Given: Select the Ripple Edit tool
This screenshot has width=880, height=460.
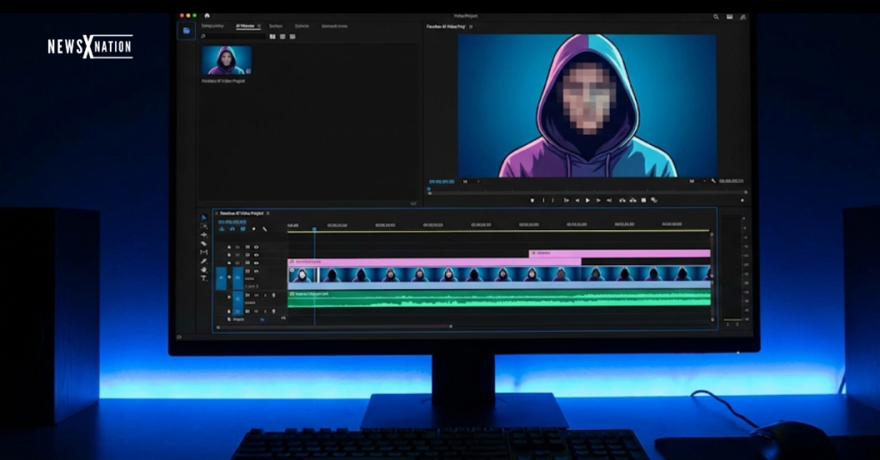Looking at the screenshot, I should click(204, 235).
